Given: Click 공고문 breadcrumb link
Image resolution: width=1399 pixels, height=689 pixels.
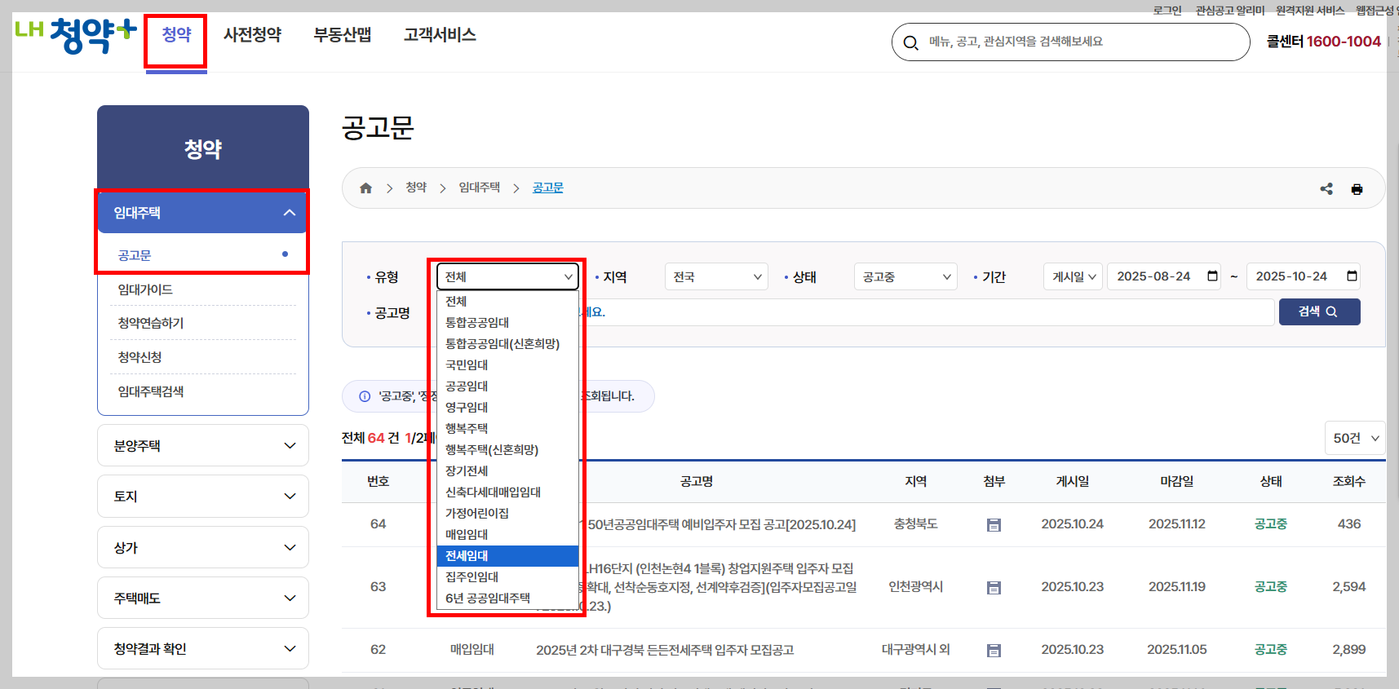Looking at the screenshot, I should (548, 188).
